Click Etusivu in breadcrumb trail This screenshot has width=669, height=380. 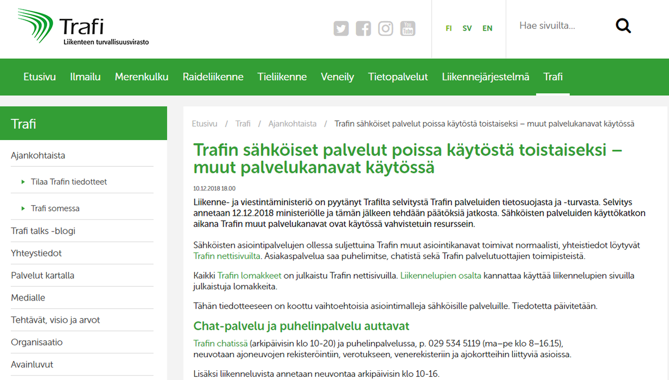[x=204, y=124]
